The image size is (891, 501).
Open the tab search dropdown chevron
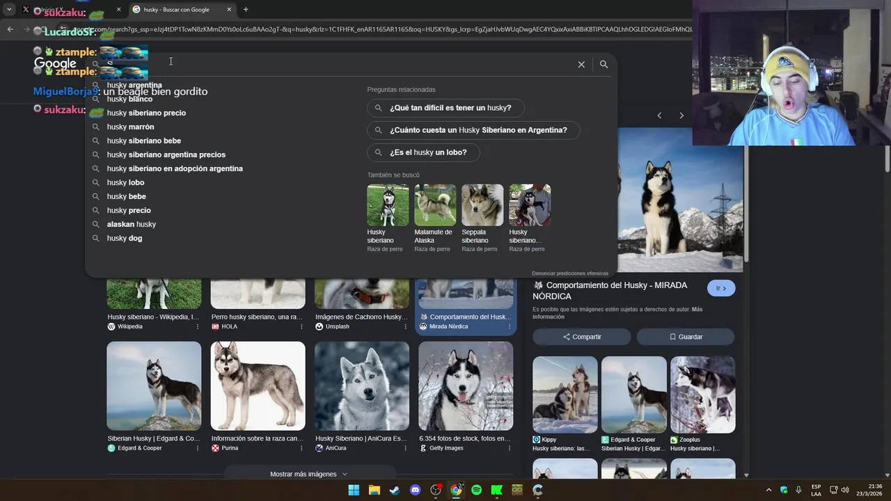coord(9,9)
